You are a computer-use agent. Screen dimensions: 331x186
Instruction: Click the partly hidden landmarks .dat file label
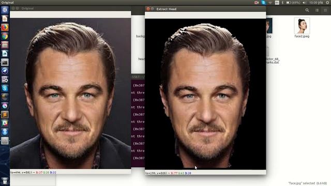pyautogui.click(x=273, y=60)
